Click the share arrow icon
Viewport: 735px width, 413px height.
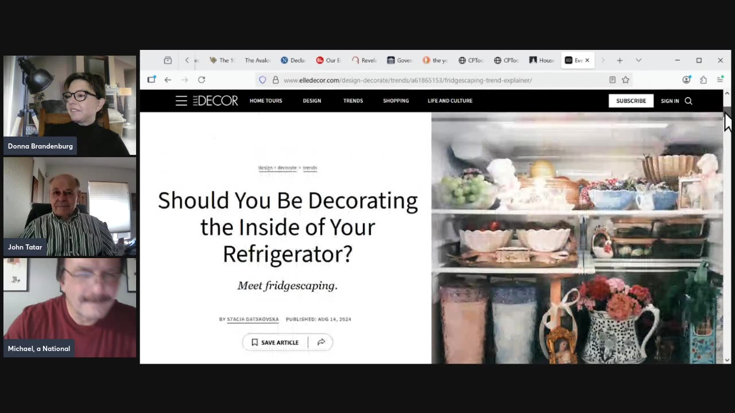coord(321,342)
